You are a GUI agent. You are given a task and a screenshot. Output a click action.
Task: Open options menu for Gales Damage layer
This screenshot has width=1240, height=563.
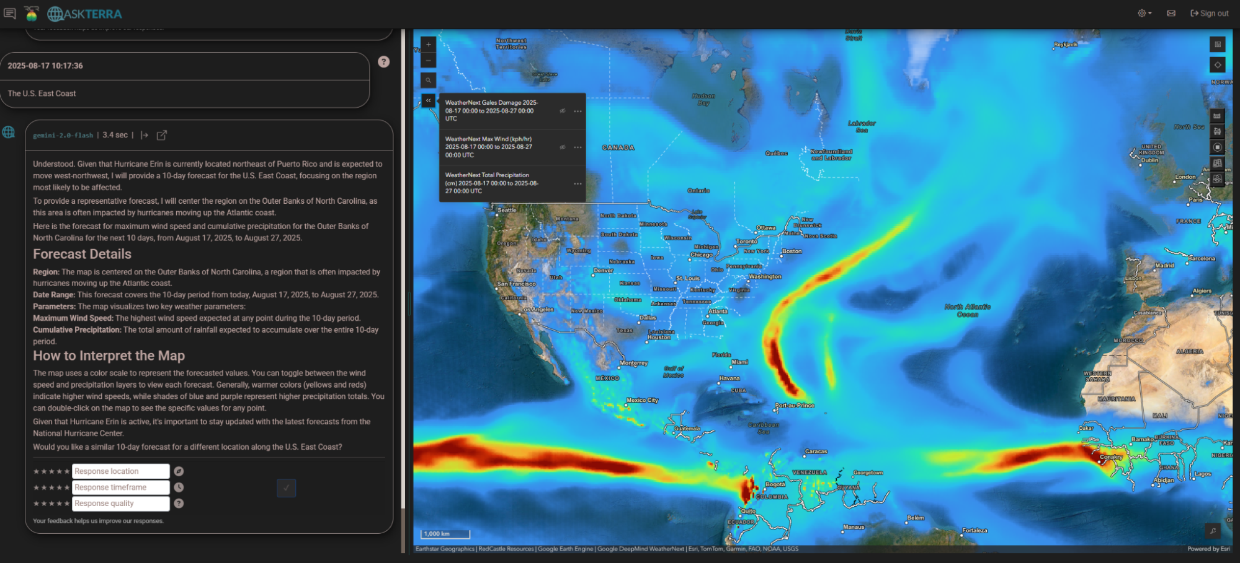(x=578, y=111)
